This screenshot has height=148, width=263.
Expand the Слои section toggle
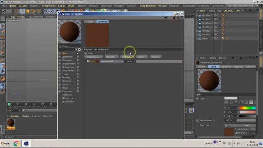tap(85, 53)
